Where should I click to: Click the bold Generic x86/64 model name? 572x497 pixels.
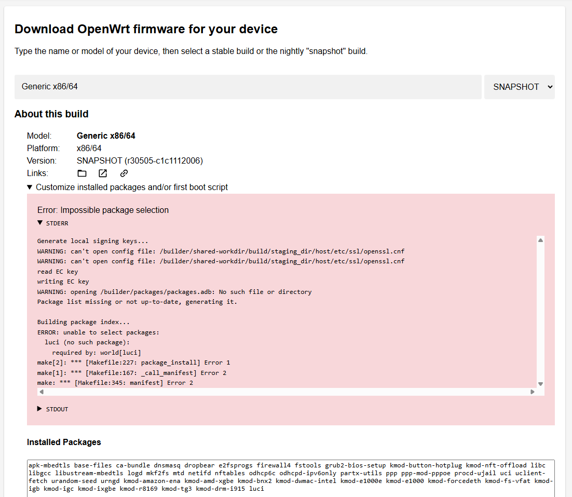[x=106, y=136]
